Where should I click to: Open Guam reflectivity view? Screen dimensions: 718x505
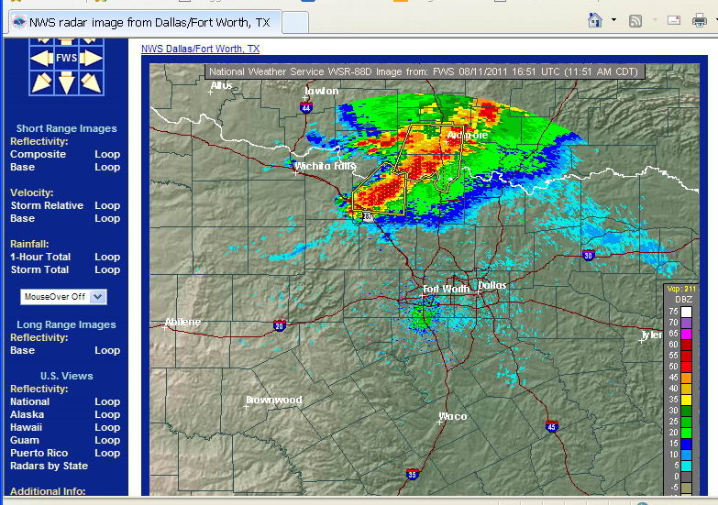point(24,440)
